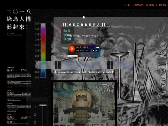Play the SoundCloud track
The width and height of the screenshot is (168, 126).
tap(72, 49)
